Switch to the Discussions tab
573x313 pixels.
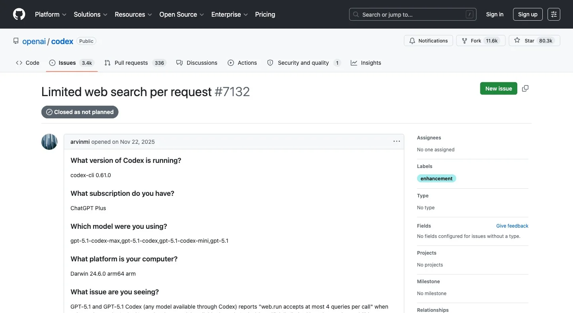point(197,63)
